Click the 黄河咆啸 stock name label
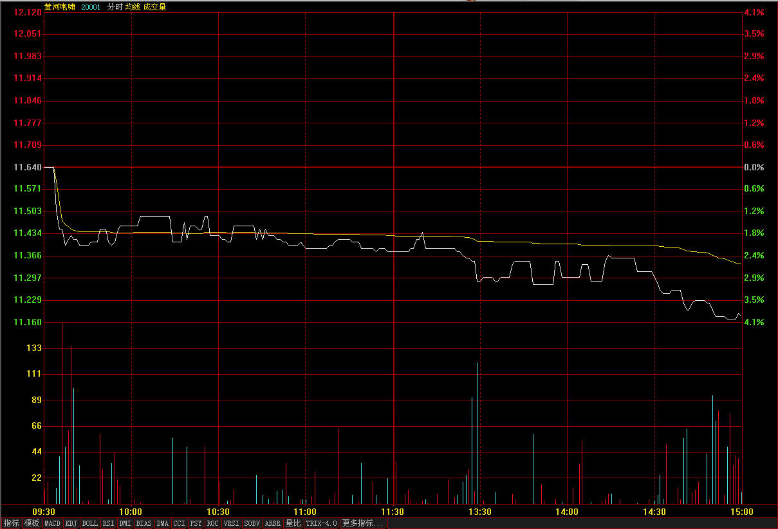Viewport: 778px width, 529px height. (60, 7)
